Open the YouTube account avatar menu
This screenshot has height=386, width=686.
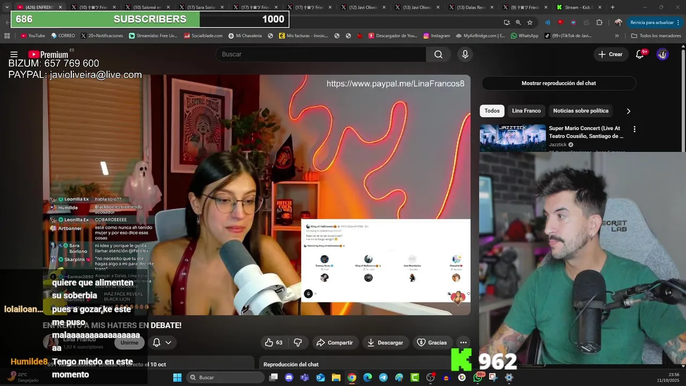pos(662,54)
